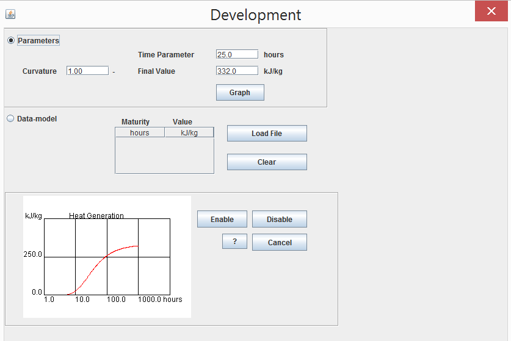
Task: Click the 10.0 x-axis label
Action: [x=82, y=300]
